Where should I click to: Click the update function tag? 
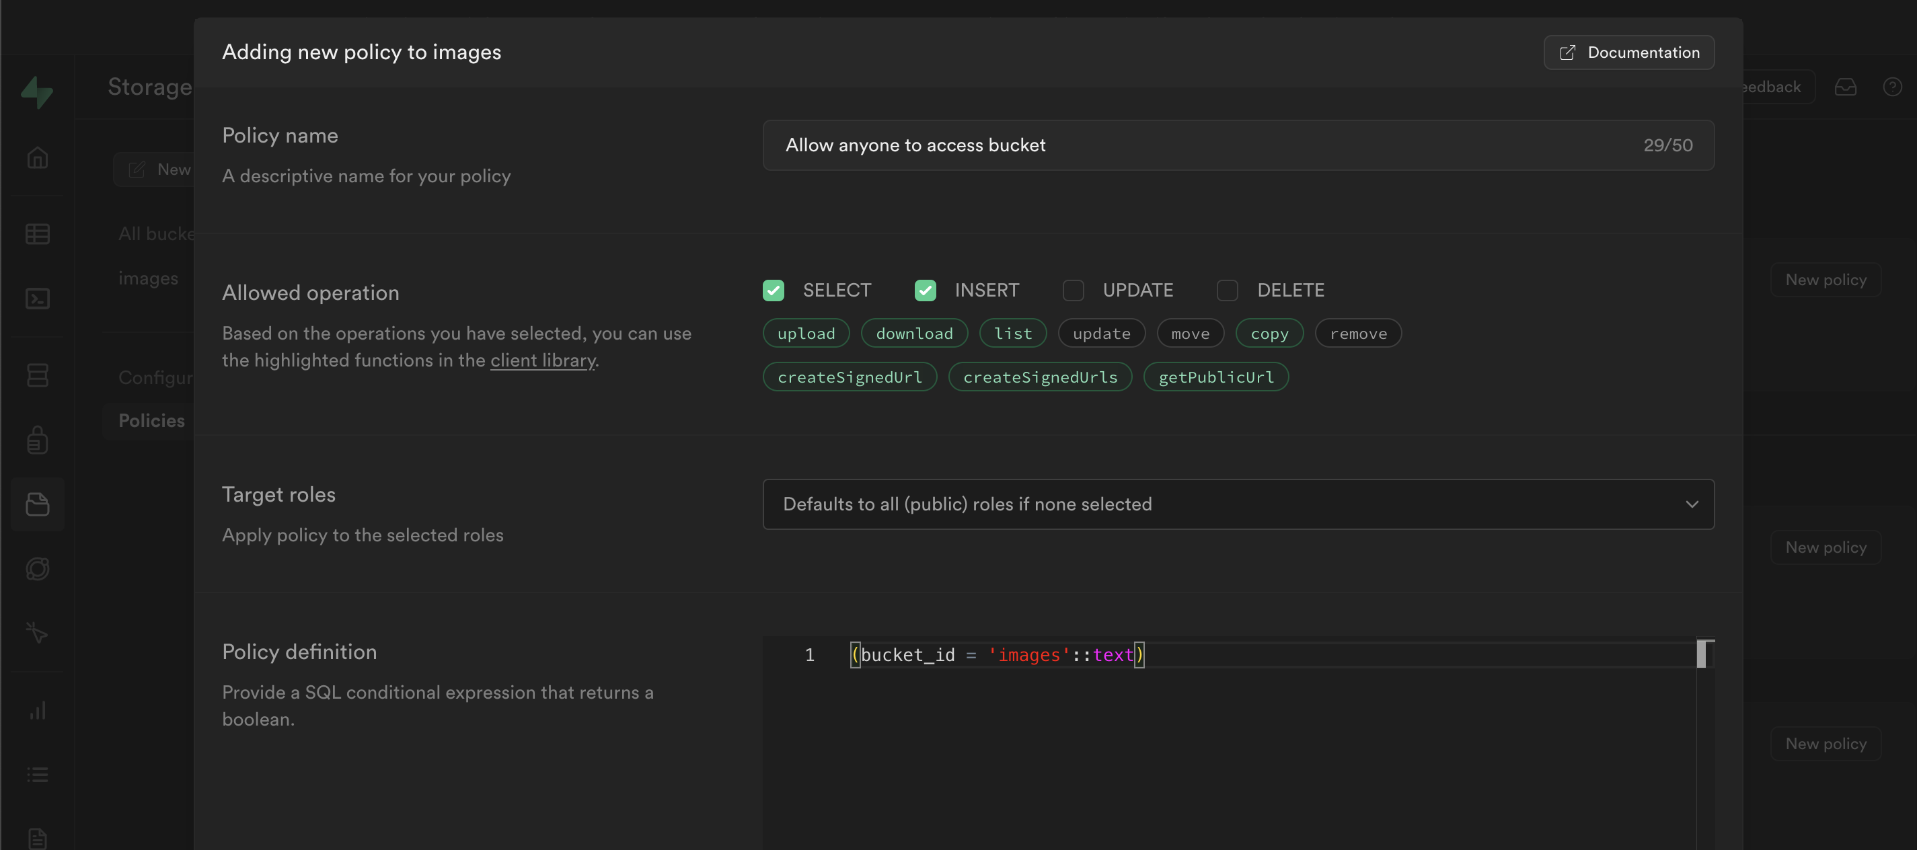point(1101,334)
